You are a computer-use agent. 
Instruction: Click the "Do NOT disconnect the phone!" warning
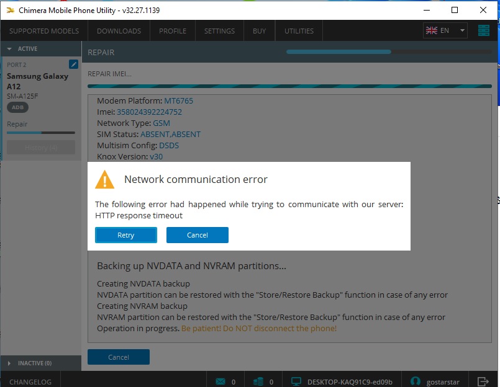pyautogui.click(x=280, y=329)
